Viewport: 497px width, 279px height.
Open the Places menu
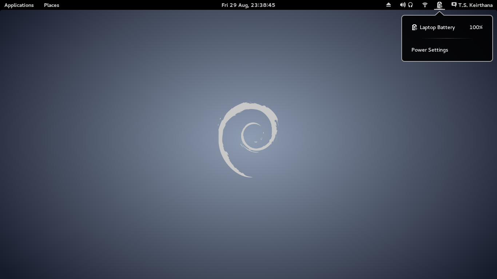[x=52, y=5]
